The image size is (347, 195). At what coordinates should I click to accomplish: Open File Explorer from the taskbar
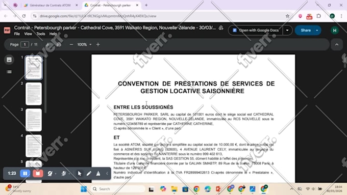click(174, 189)
